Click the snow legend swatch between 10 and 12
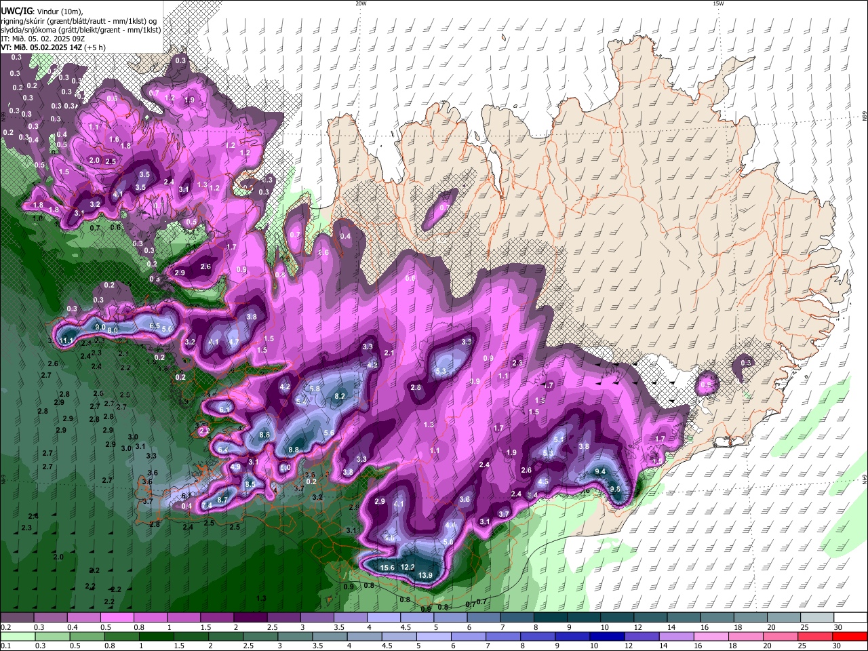 (x=618, y=618)
